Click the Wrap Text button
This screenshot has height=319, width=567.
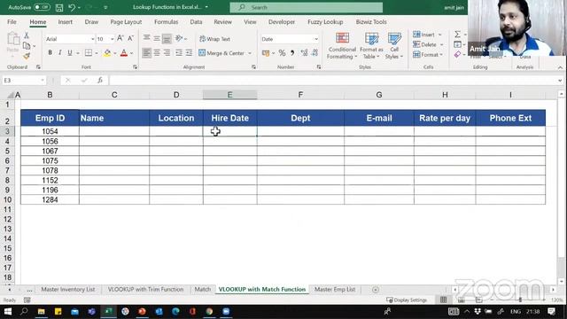[x=214, y=39]
